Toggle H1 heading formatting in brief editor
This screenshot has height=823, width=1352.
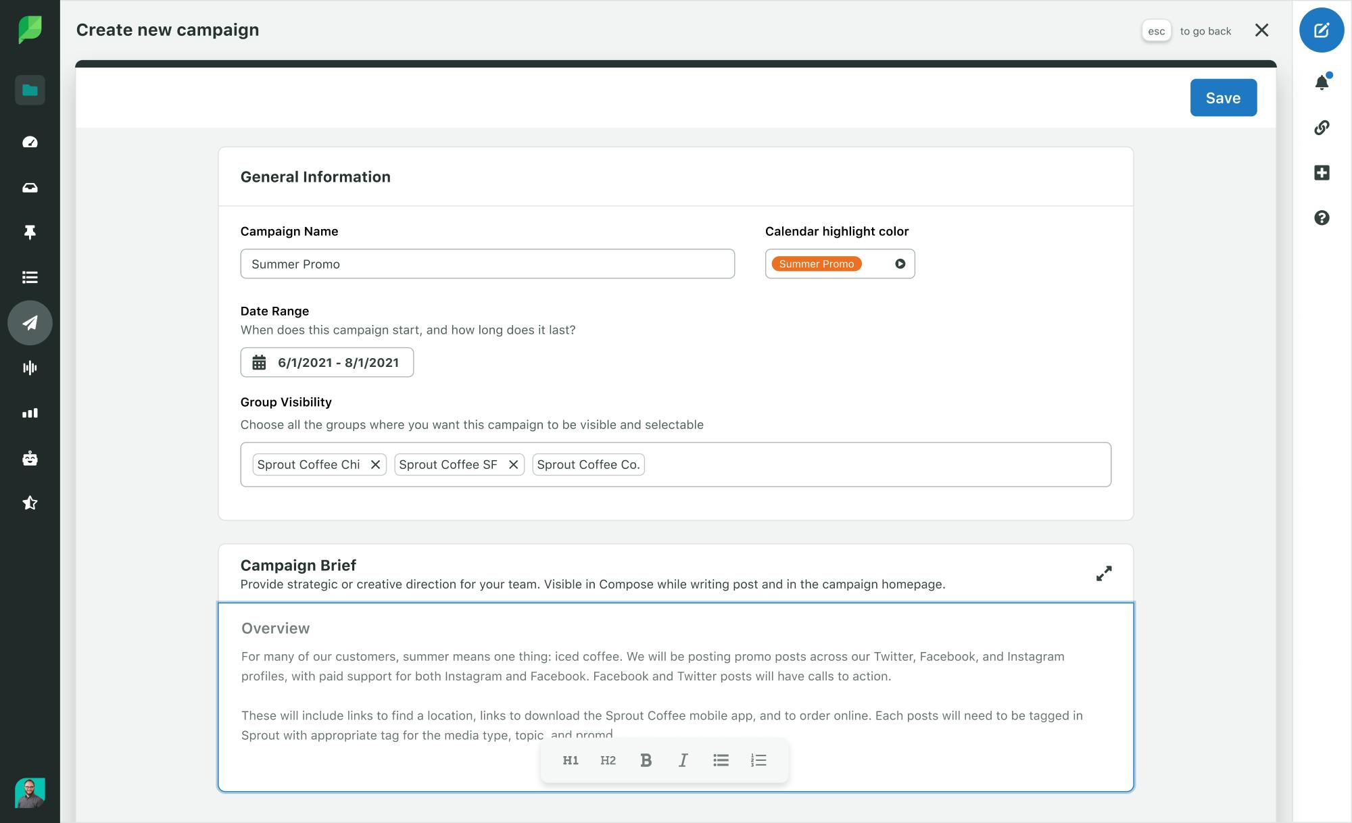[570, 760]
